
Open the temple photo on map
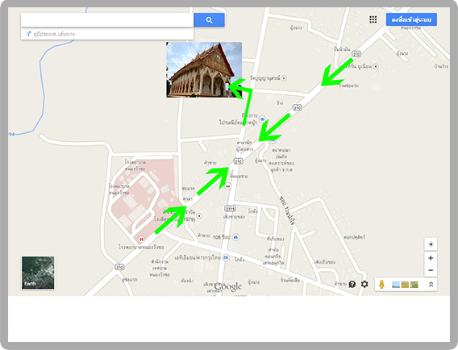tap(204, 69)
